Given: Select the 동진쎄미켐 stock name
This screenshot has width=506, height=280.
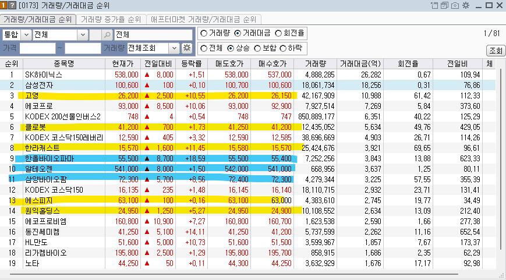Looking at the screenshot, I should click(43, 232).
